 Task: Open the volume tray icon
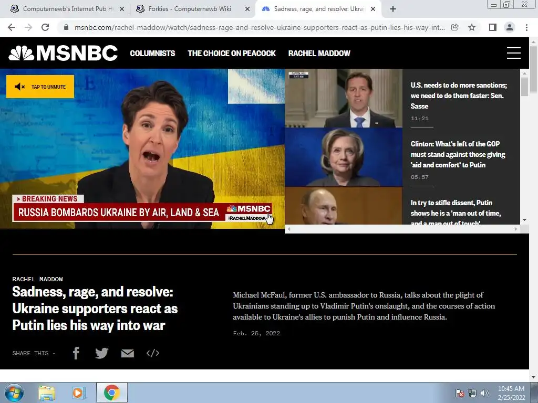485,393
